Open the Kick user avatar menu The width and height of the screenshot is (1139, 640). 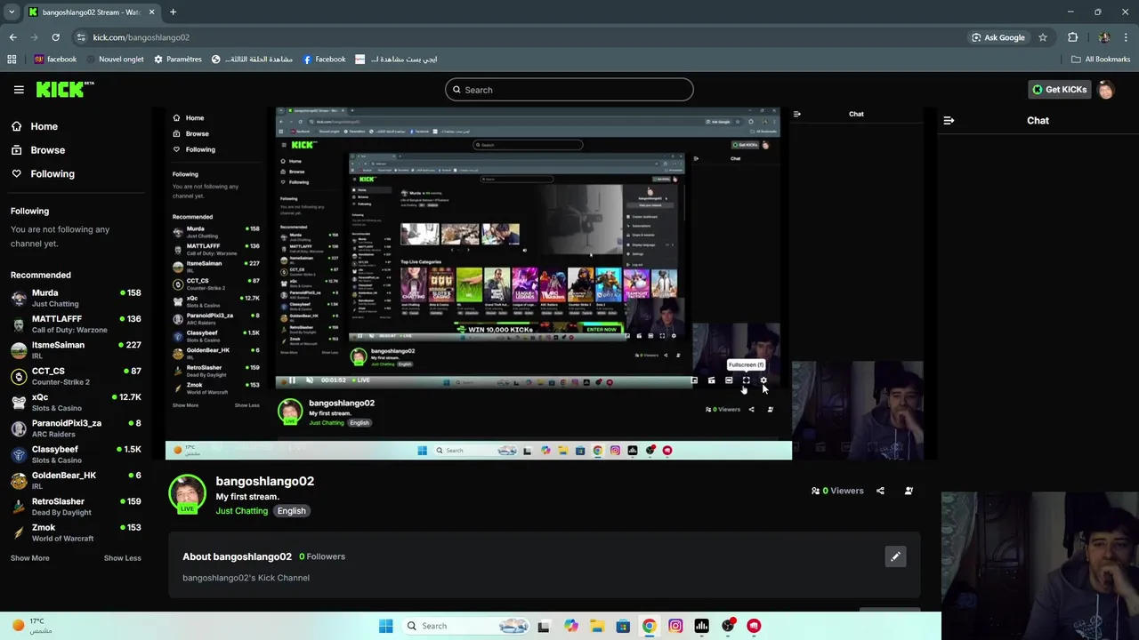[1106, 90]
